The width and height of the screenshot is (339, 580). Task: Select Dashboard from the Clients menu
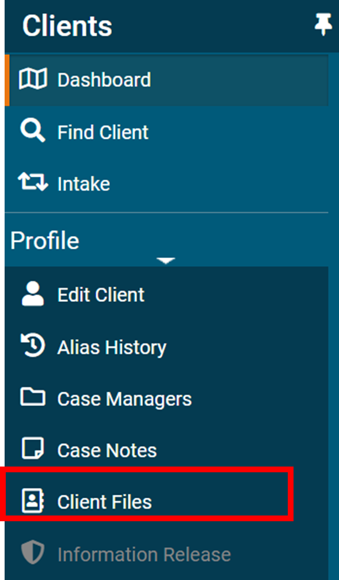[x=104, y=80]
